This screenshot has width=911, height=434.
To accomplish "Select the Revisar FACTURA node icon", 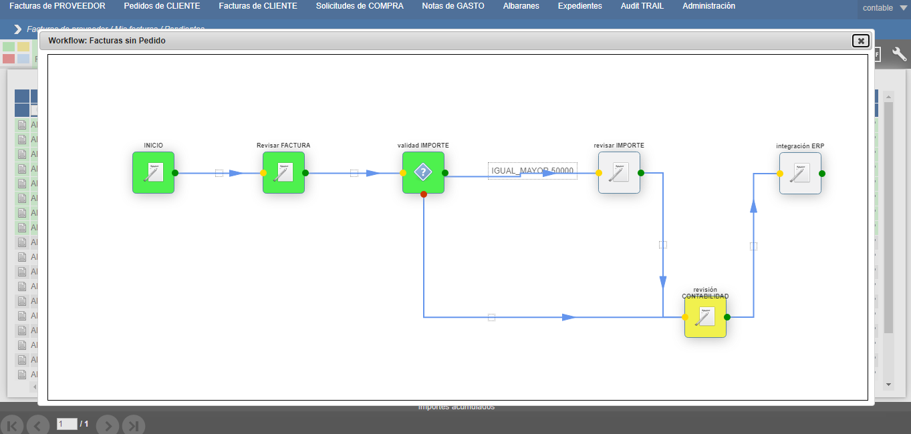I will click(x=283, y=172).
